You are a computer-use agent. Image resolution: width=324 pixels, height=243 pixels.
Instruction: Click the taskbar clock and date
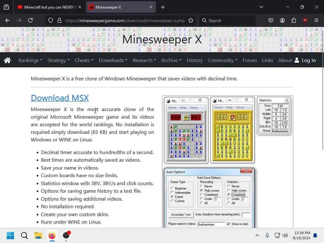point(302,235)
